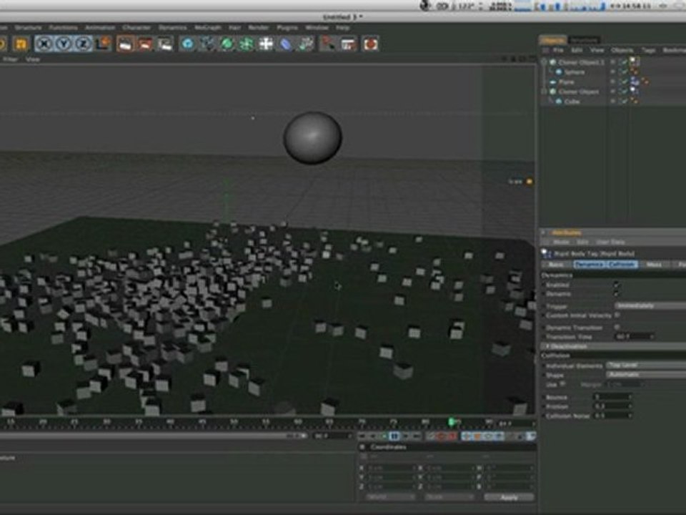
Task: Open the Render Settings icon
Action: click(x=165, y=44)
